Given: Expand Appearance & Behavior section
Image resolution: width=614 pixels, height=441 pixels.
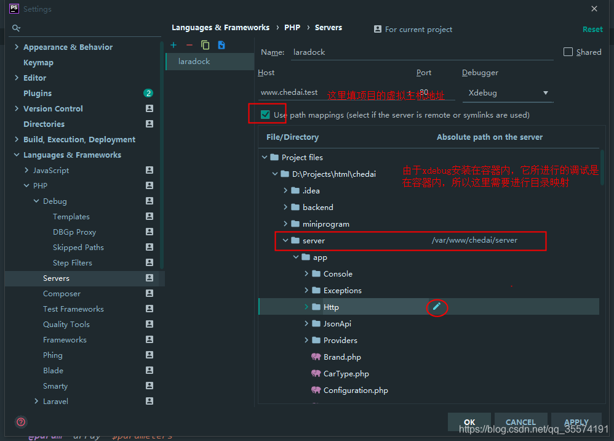Looking at the screenshot, I should point(17,47).
